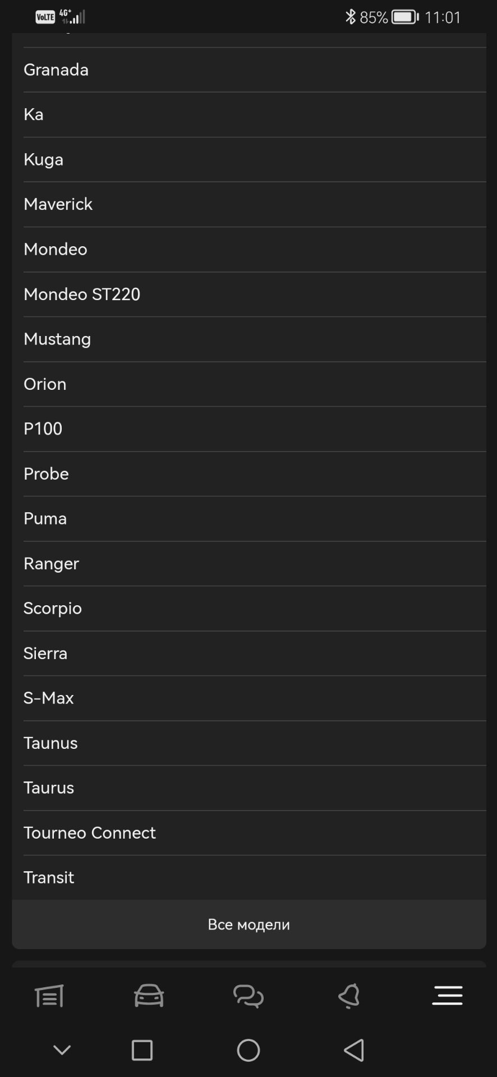Open the news feed icon in bottom bar

49,996
